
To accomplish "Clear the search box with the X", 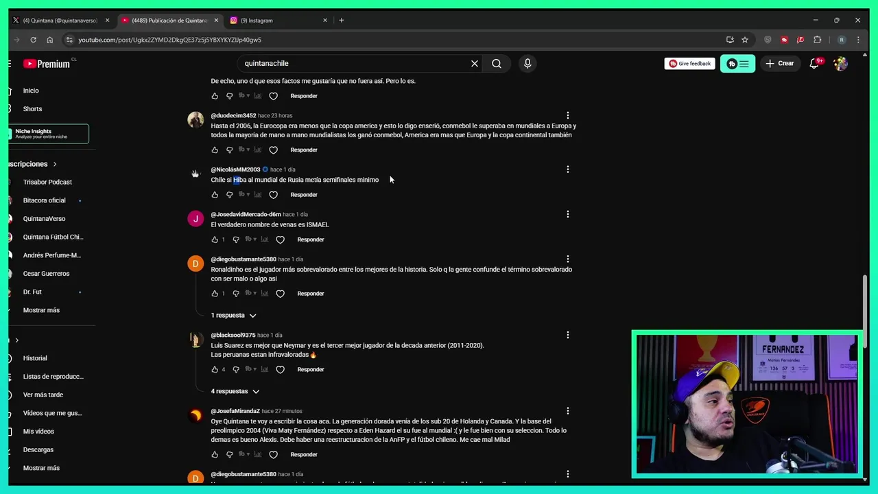I will [x=474, y=63].
